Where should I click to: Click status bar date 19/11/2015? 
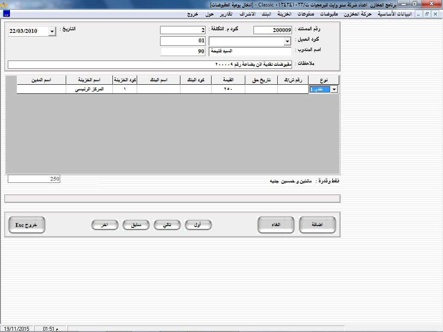pyautogui.click(x=17, y=329)
